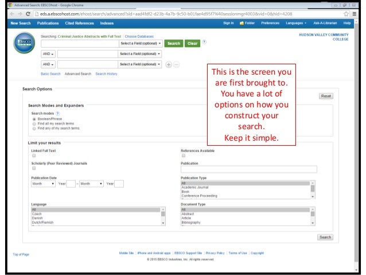Open the EBSCO Support Site link
This screenshot has width=366, height=275.
tap(188, 253)
